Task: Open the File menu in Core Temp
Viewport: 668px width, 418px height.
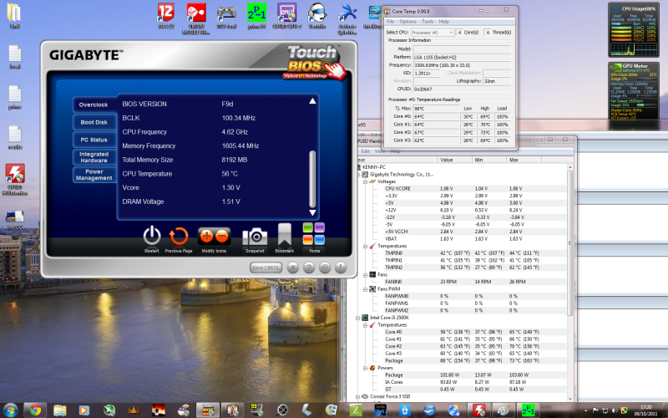Action: point(390,22)
